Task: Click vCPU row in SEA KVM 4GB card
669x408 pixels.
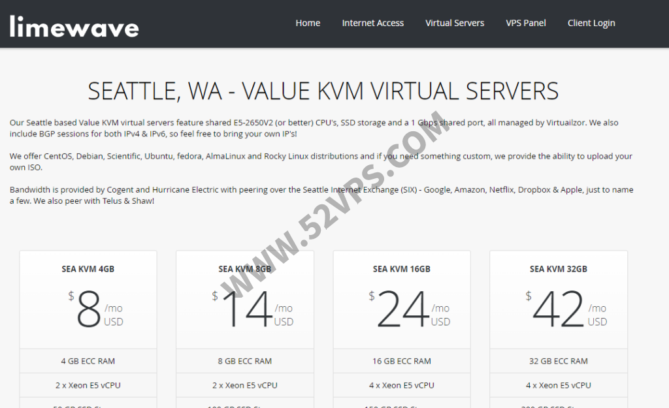Action: (x=88, y=385)
